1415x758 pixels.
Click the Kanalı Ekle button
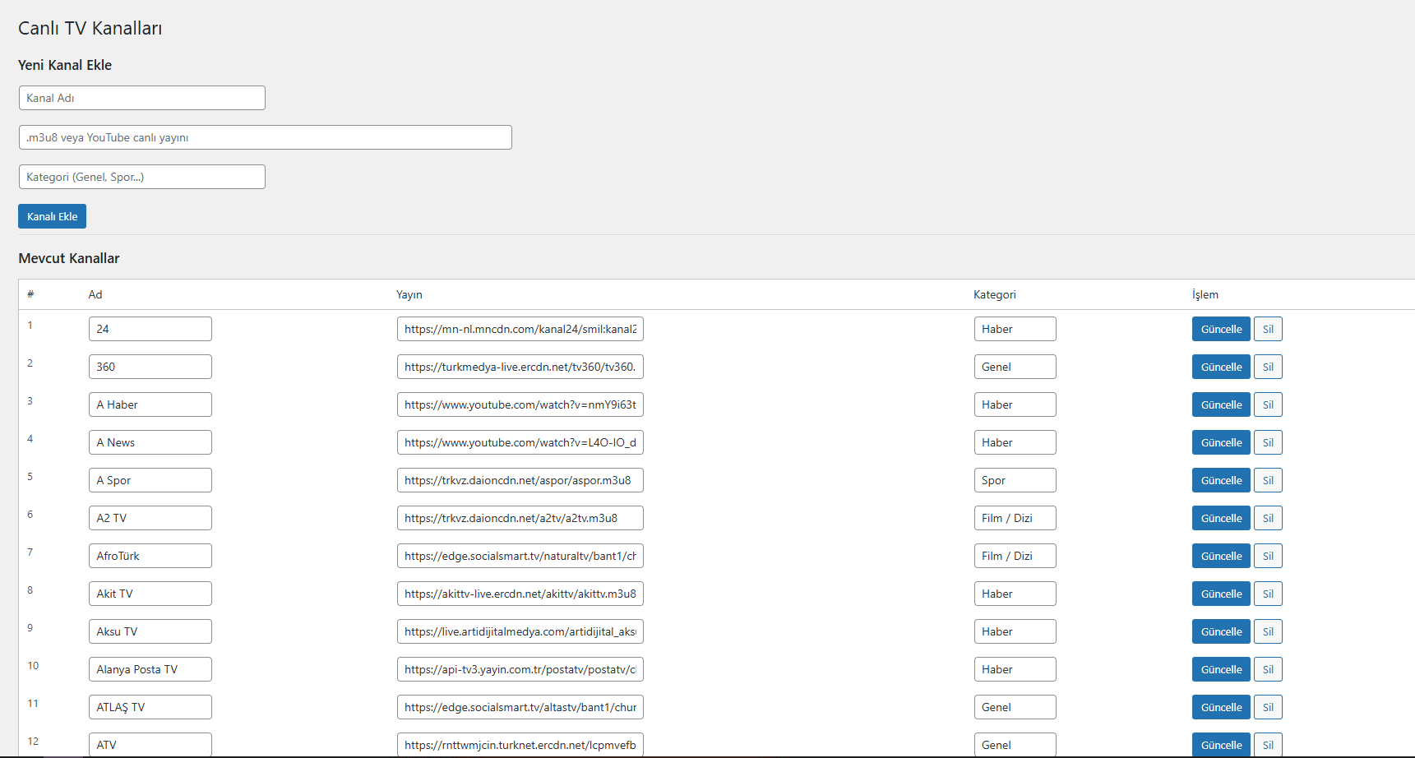pos(52,216)
